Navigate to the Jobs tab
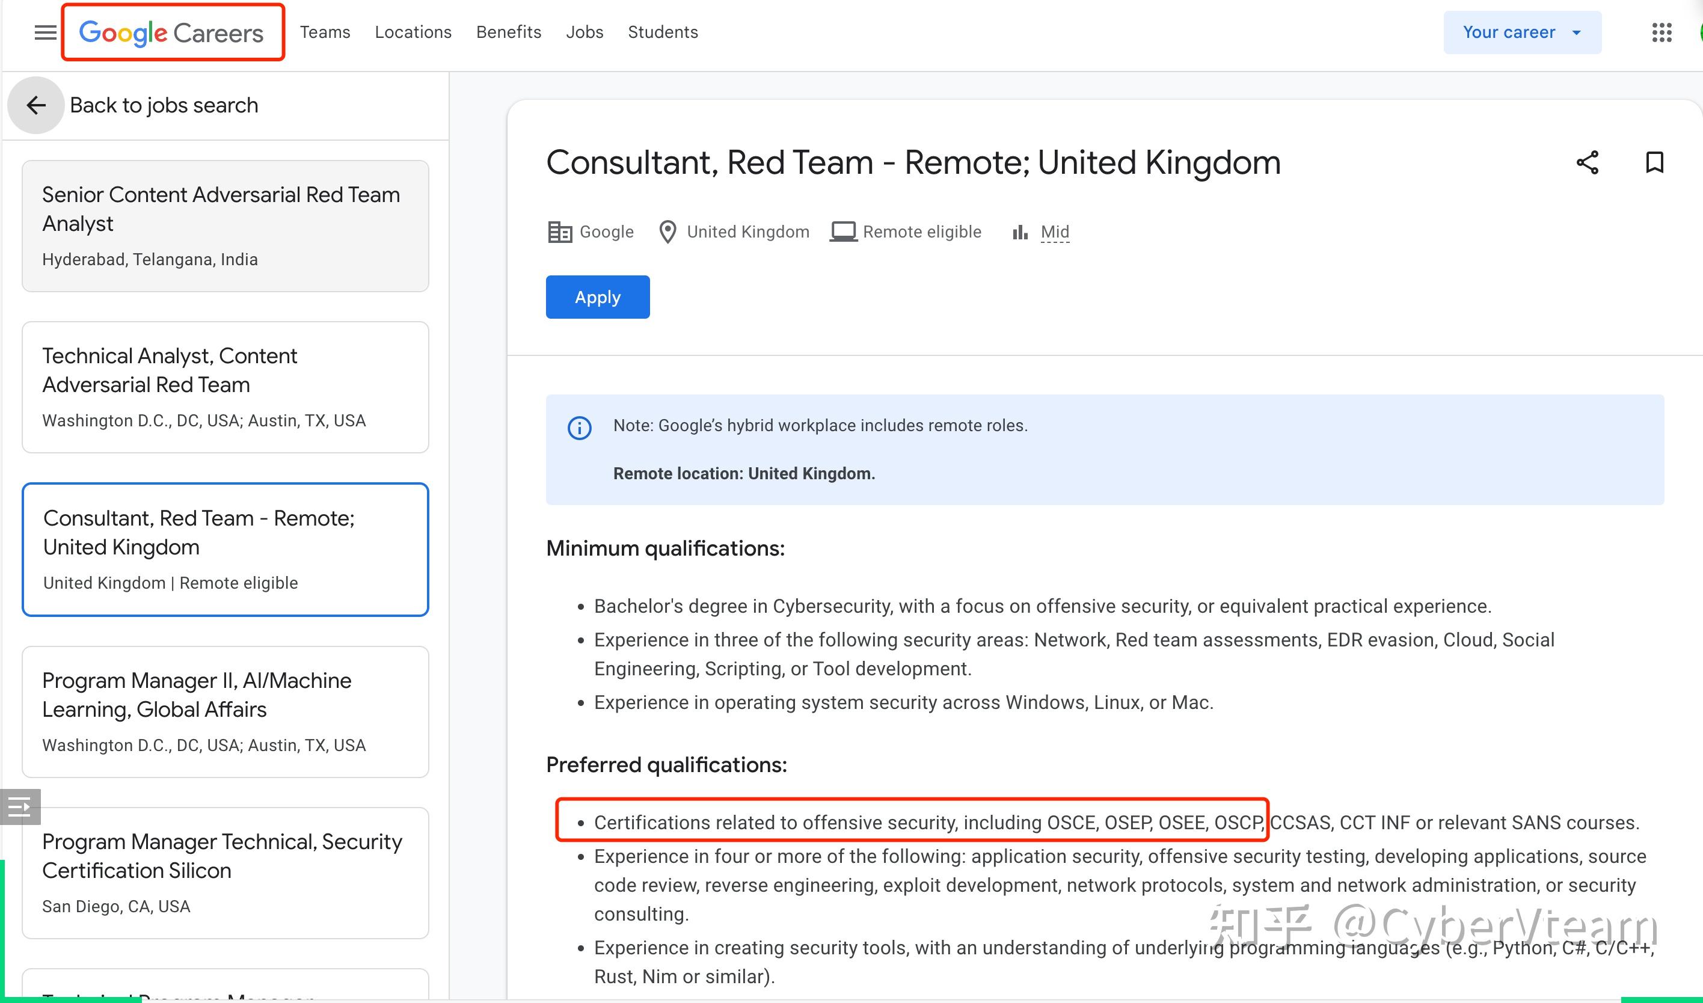The height and width of the screenshot is (1003, 1703). coord(585,32)
